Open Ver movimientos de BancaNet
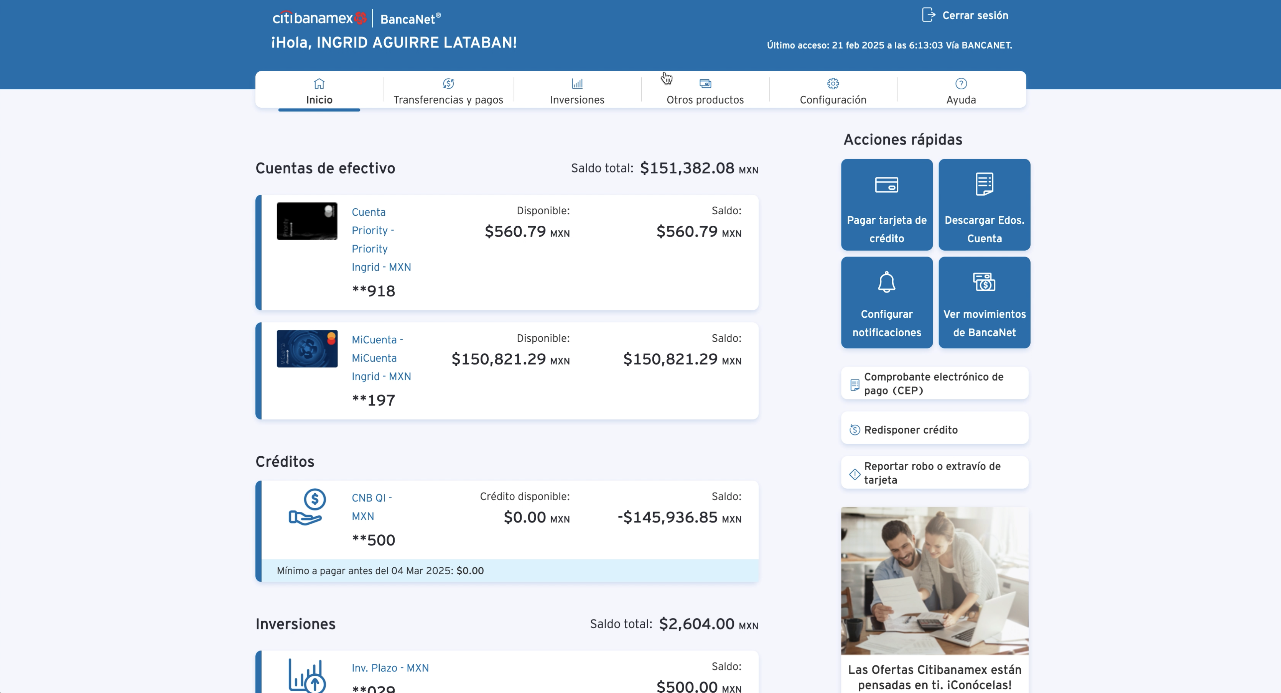 point(984,302)
